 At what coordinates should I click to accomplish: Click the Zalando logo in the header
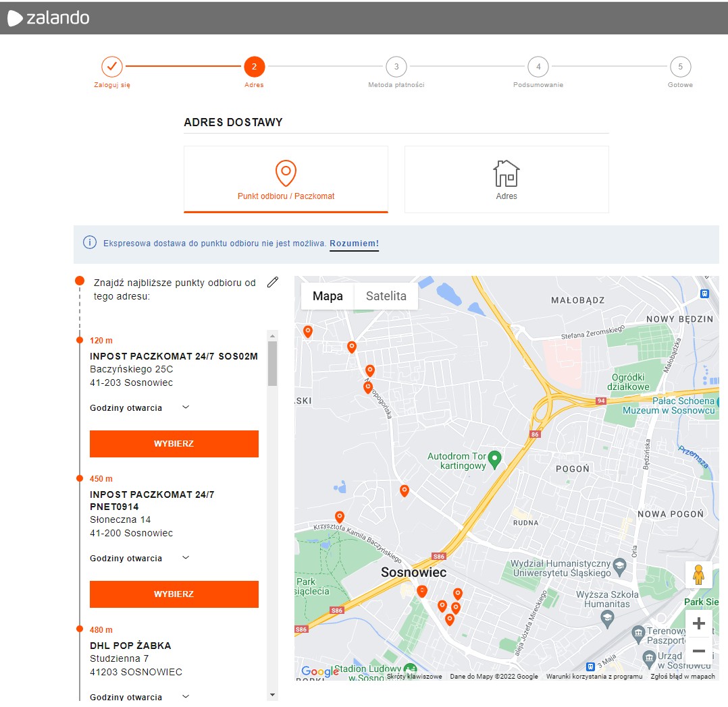[x=48, y=18]
